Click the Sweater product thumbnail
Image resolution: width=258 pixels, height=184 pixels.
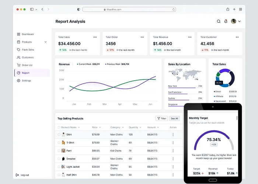[63, 159]
